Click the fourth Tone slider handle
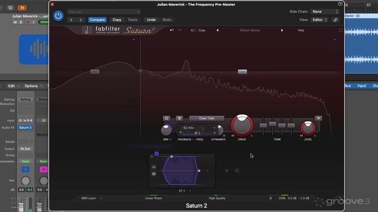The width and height of the screenshot is (378, 212). click(x=291, y=125)
